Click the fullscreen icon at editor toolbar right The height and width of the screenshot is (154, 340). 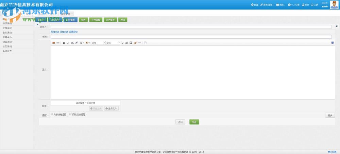coord(333,43)
